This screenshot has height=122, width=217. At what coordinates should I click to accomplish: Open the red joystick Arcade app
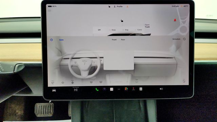point(133,89)
